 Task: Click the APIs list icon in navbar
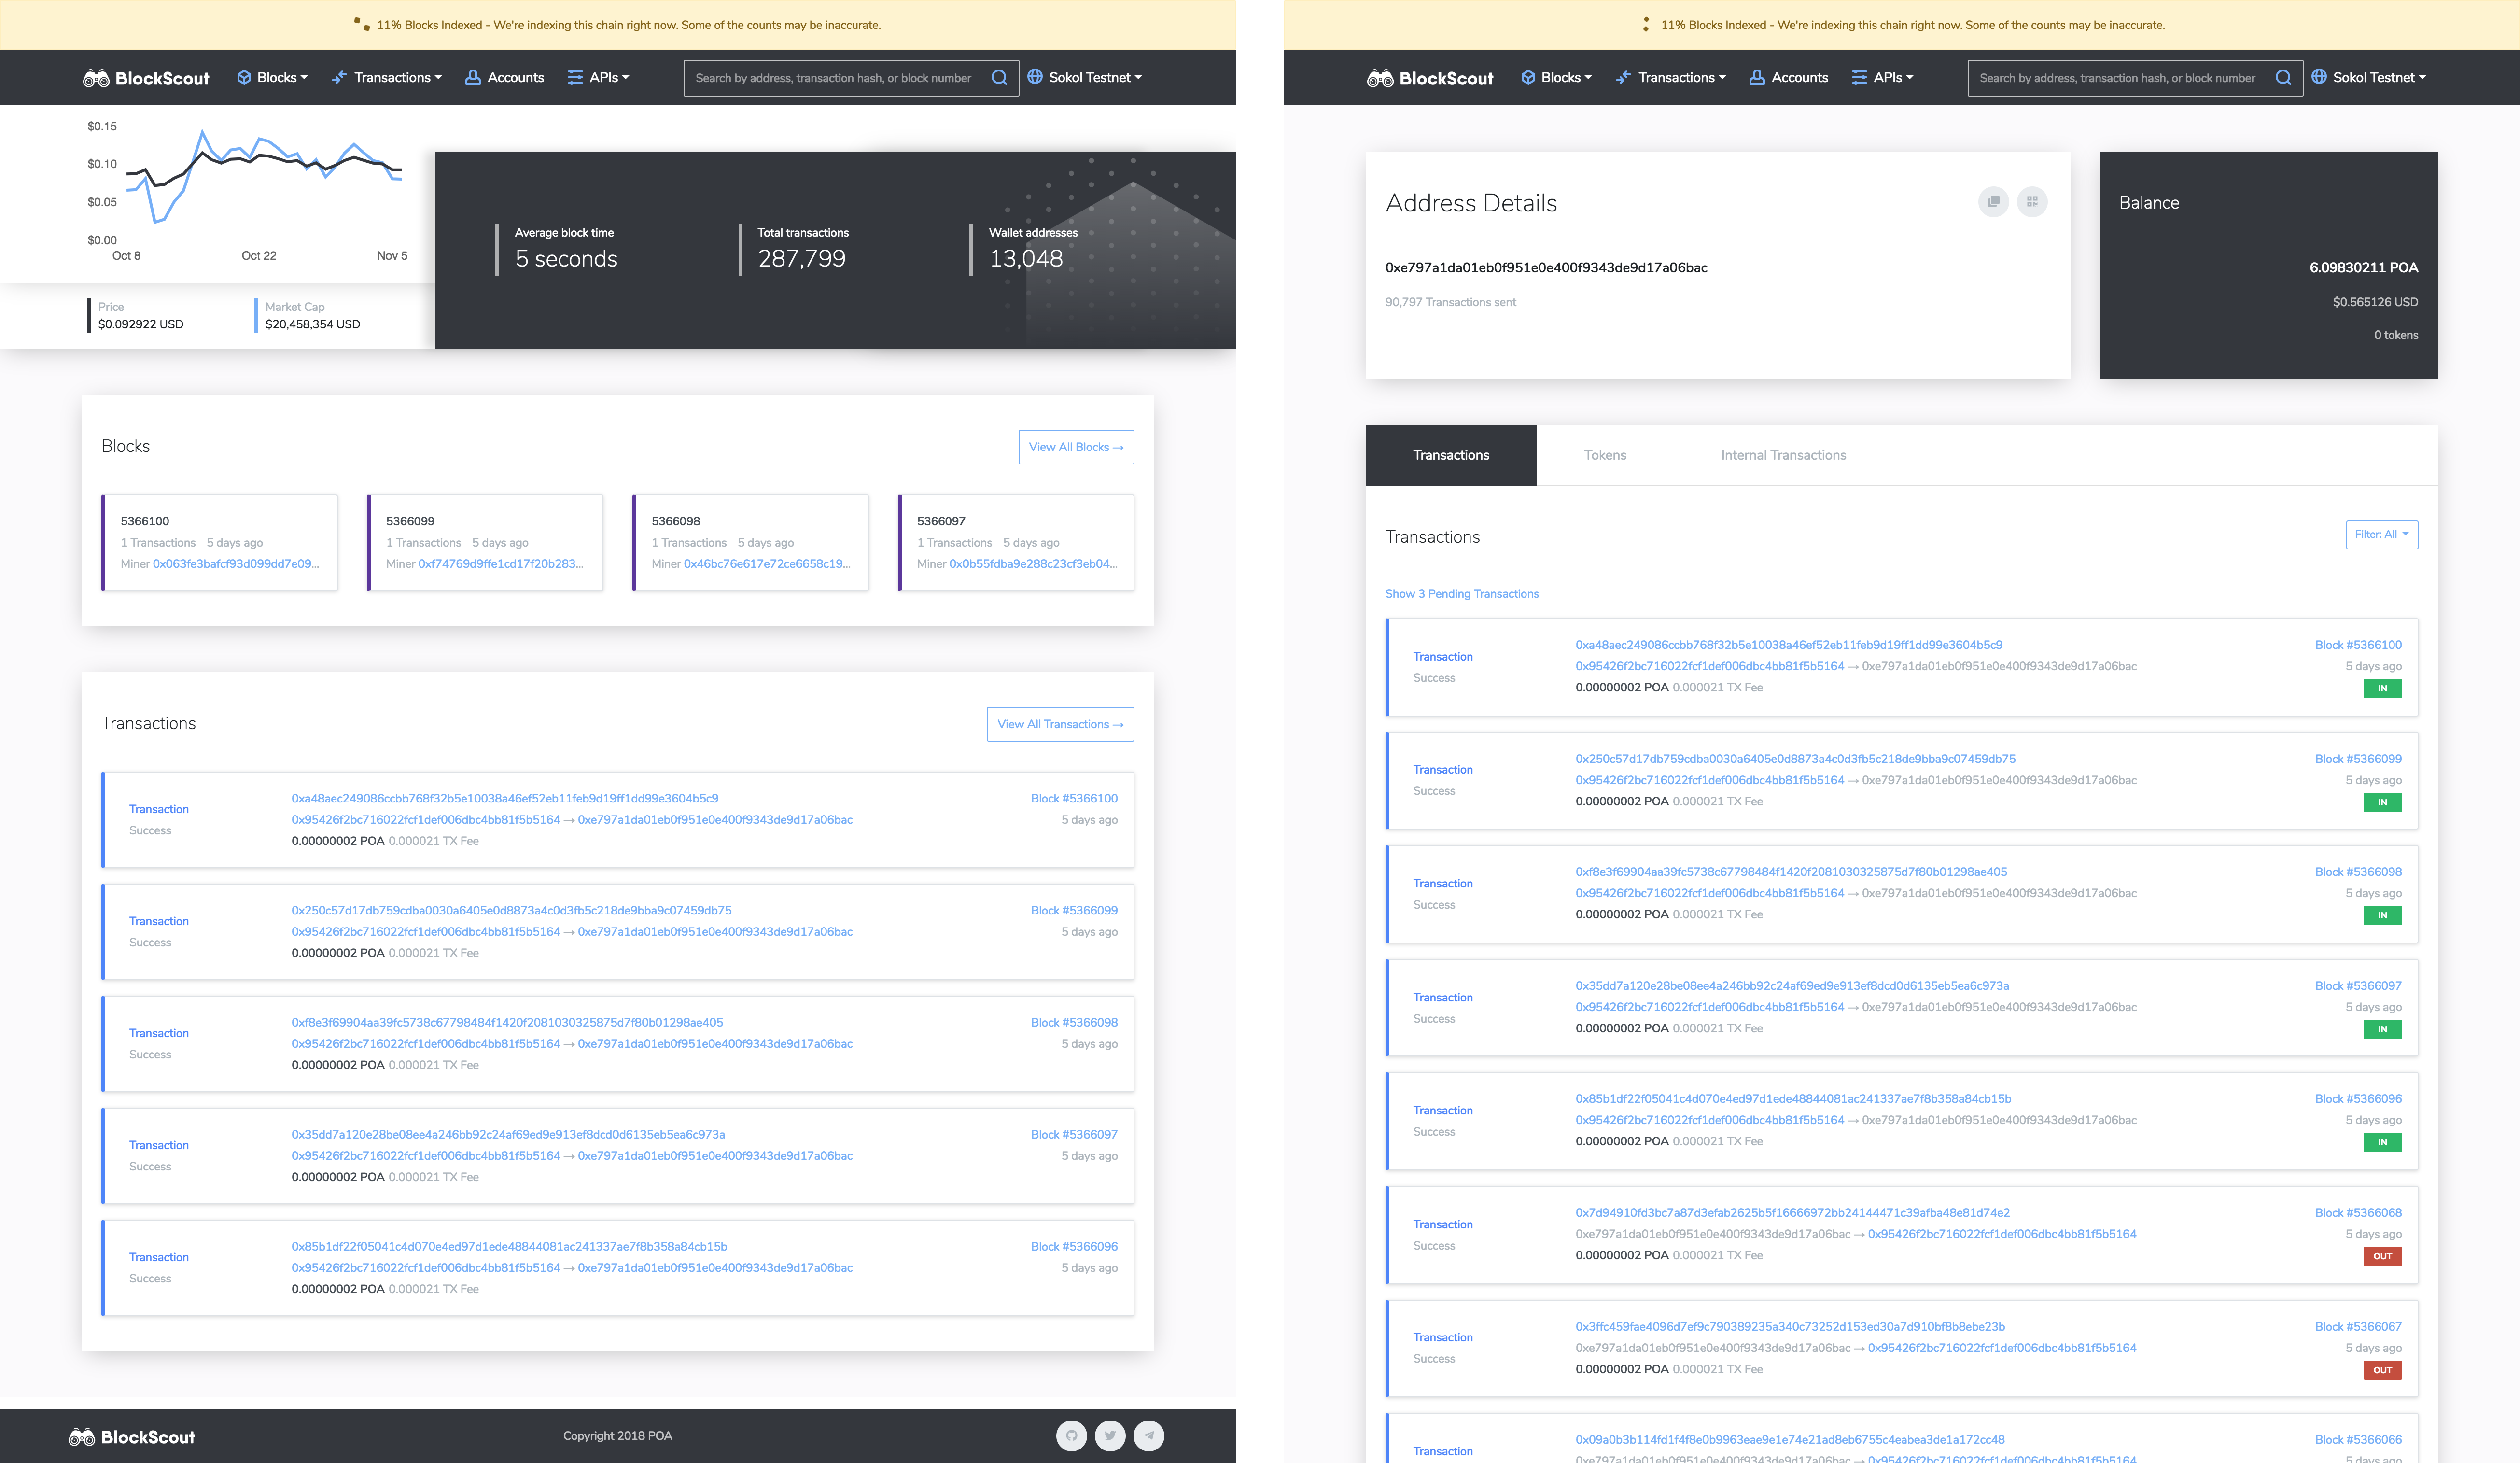pos(574,77)
